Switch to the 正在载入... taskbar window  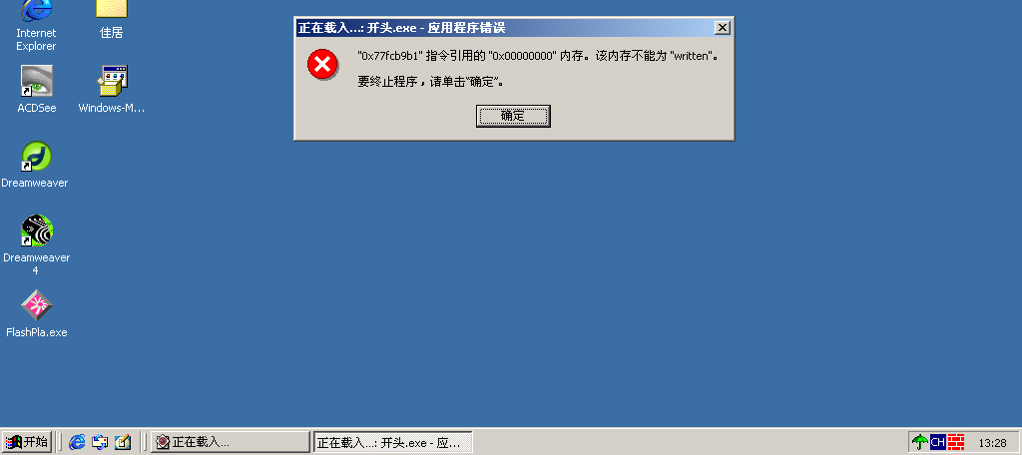click(231, 442)
